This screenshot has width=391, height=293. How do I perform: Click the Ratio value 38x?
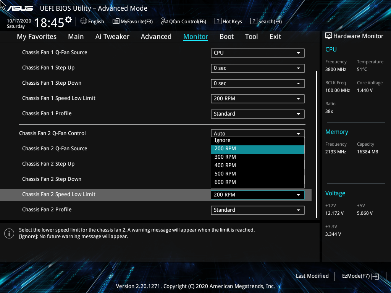[x=329, y=111]
